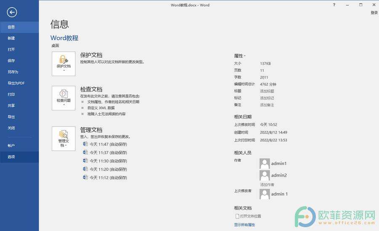Open the 管理文档 (Manage Document) dropdown button
Screen dimensions: 379x231
(64, 139)
